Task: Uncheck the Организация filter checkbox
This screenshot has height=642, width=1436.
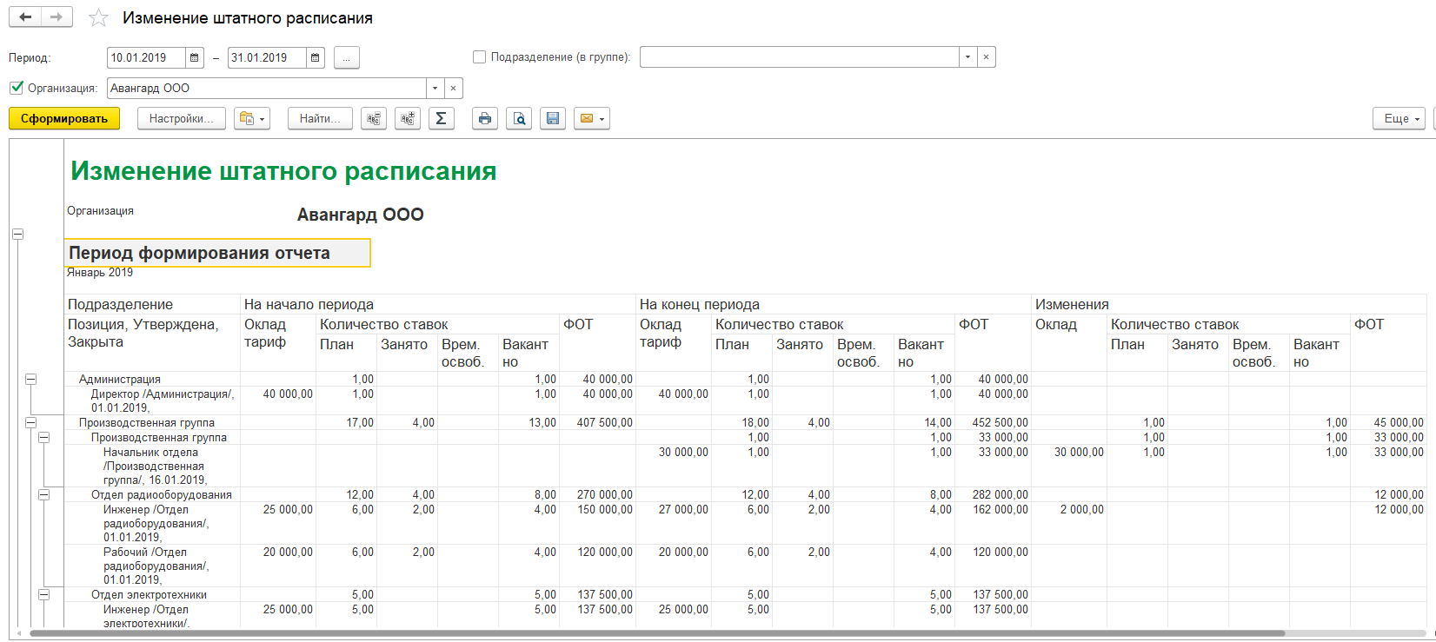Action: tap(17, 88)
